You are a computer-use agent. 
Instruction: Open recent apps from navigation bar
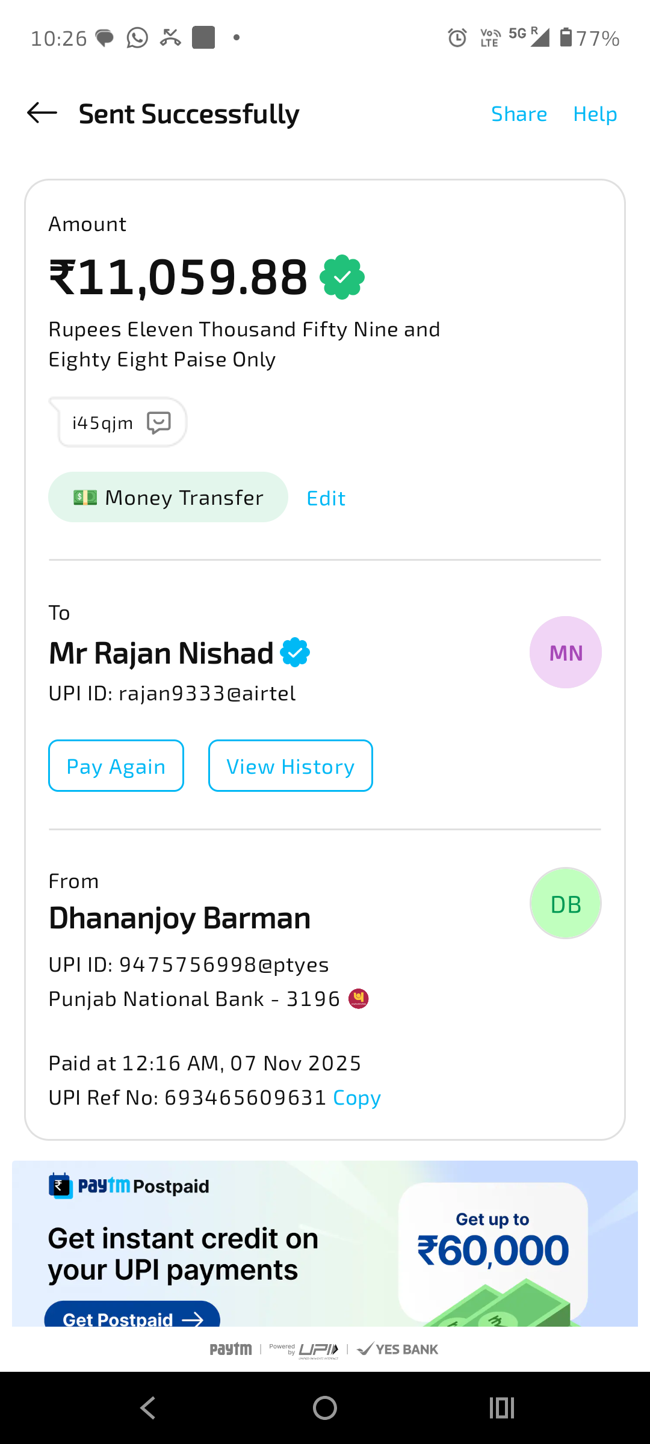(501, 1408)
